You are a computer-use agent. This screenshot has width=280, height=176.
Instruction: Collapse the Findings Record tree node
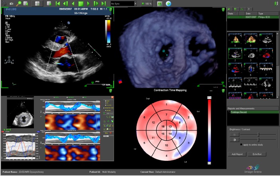pos(229,112)
